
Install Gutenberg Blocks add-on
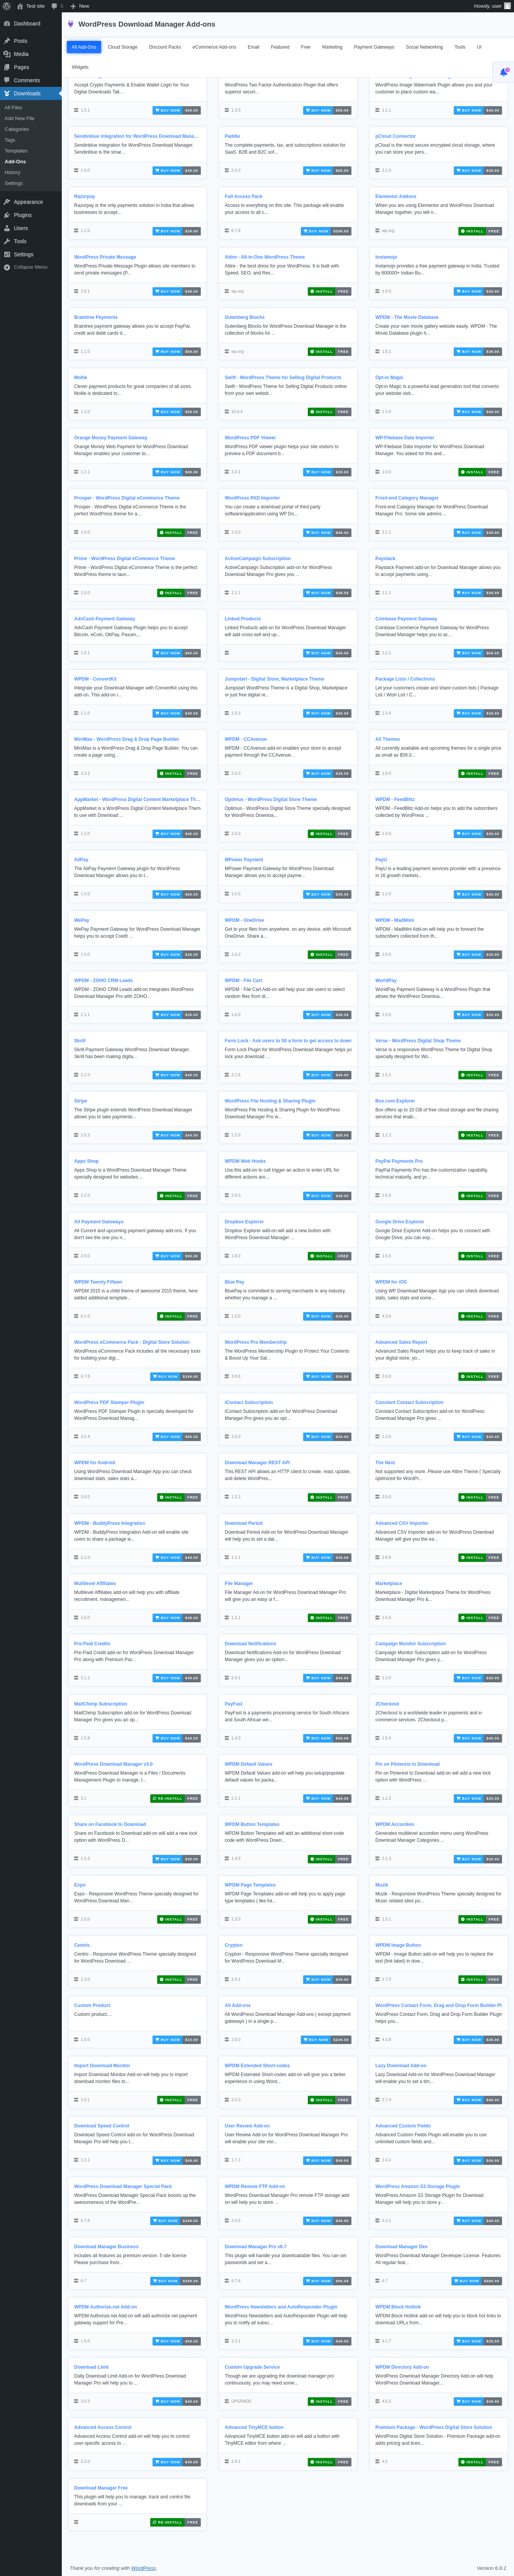click(329, 352)
